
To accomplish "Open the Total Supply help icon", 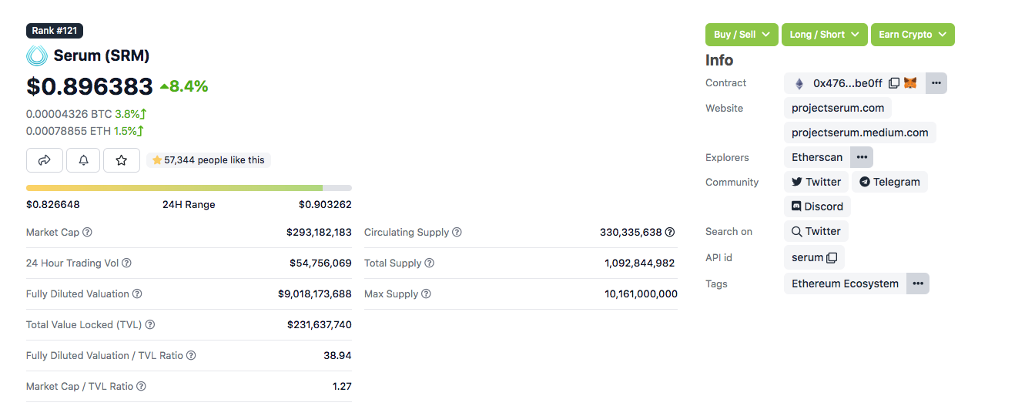I will coord(430,263).
